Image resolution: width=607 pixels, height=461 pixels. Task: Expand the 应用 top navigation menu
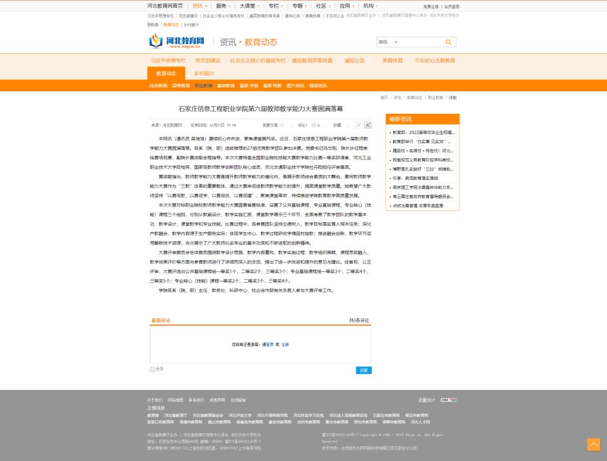[347, 6]
